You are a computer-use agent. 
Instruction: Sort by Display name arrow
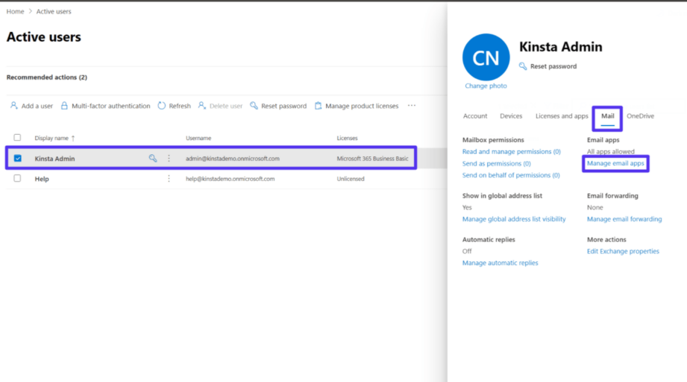pos(73,139)
